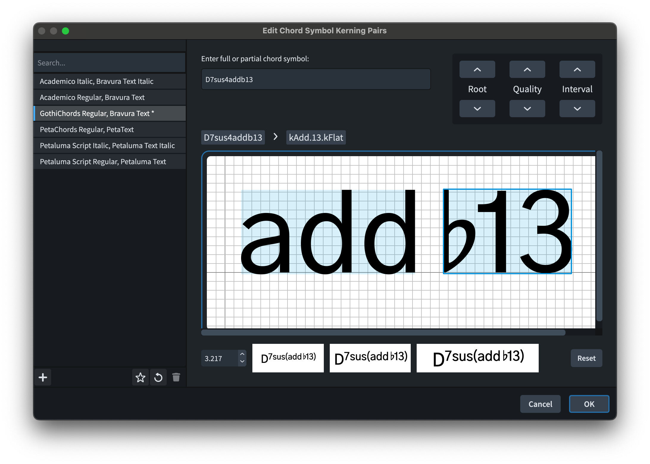Click the trash delete icon
This screenshot has width=650, height=464.
(x=176, y=377)
